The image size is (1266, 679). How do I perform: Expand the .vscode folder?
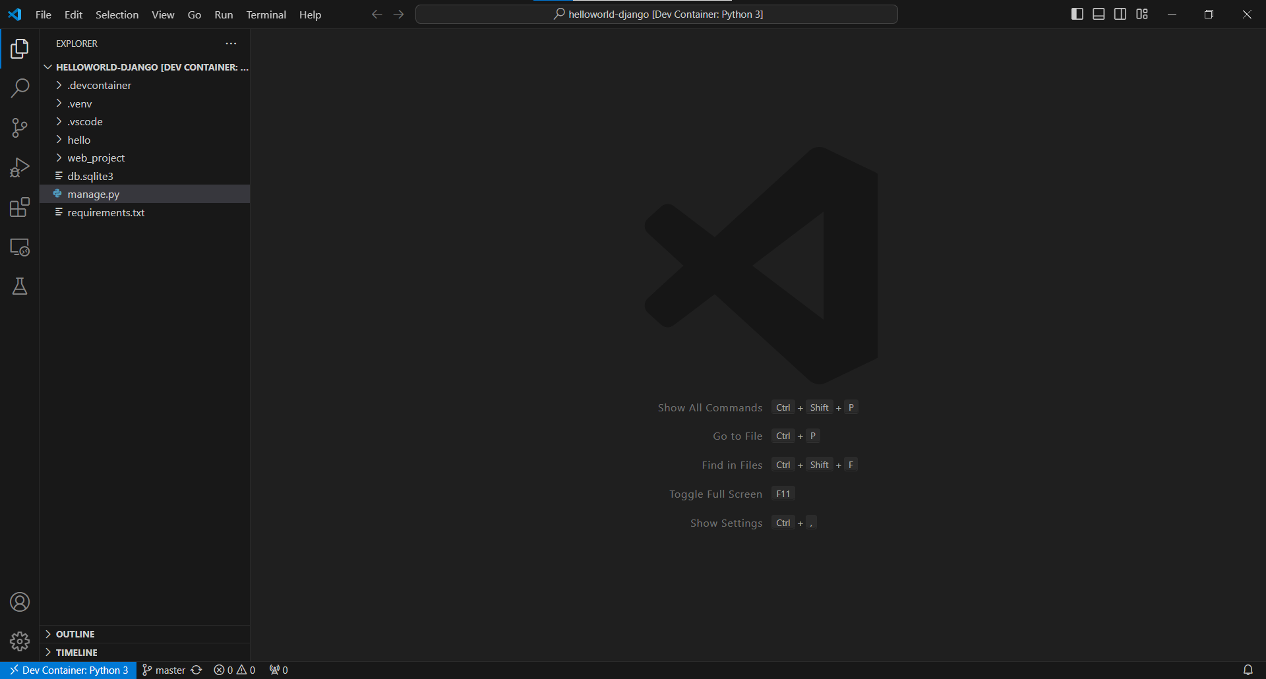145,121
